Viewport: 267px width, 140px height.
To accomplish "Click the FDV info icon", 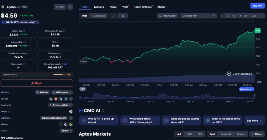I will (57, 42).
